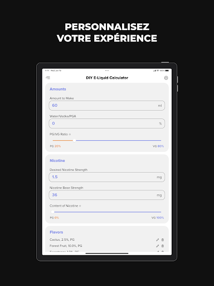Delete the Cactus flavor using its trash icon

tap(163, 240)
